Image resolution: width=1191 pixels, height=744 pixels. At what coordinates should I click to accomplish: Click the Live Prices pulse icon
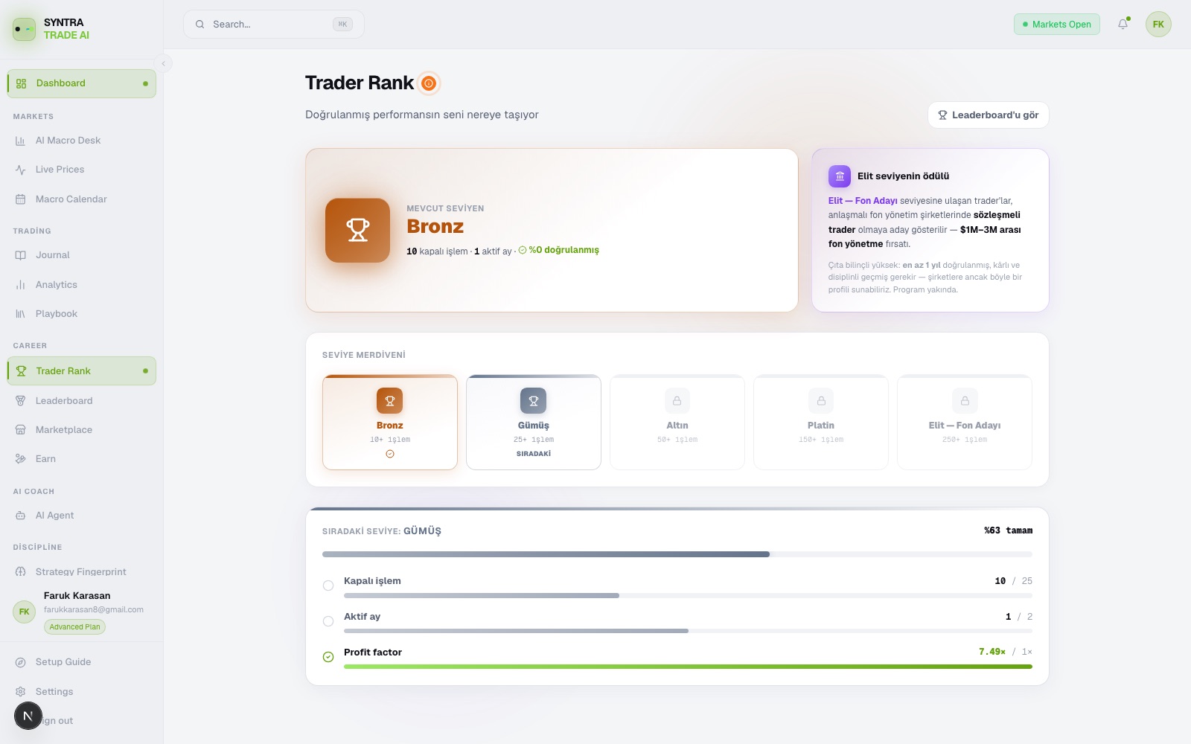pos(21,170)
